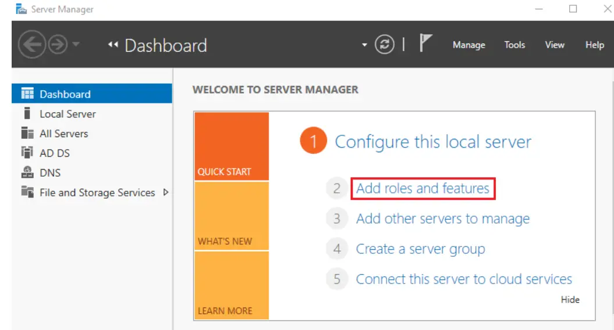Click Add roles and features link
The image size is (614, 330).
[423, 188]
